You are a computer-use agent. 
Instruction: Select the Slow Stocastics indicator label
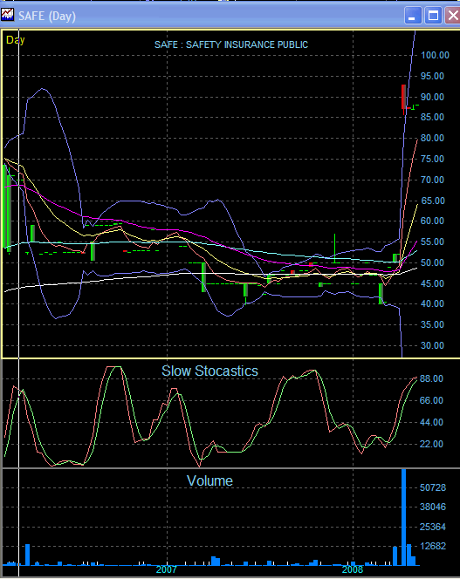(x=209, y=371)
